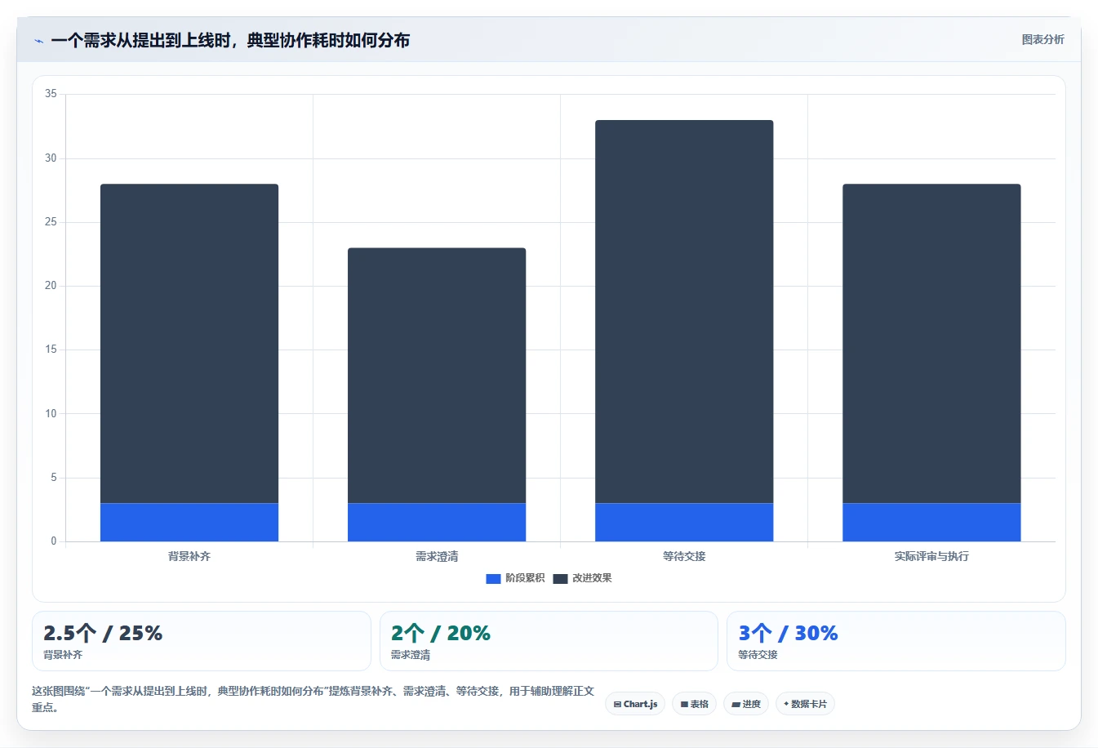
Task: Open the 2.5个 / 25% data card
Action: (202, 641)
